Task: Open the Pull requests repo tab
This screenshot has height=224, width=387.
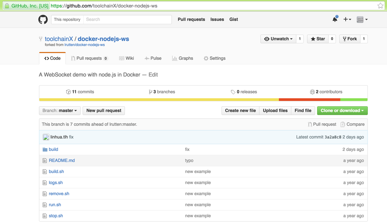Action: point(89,58)
